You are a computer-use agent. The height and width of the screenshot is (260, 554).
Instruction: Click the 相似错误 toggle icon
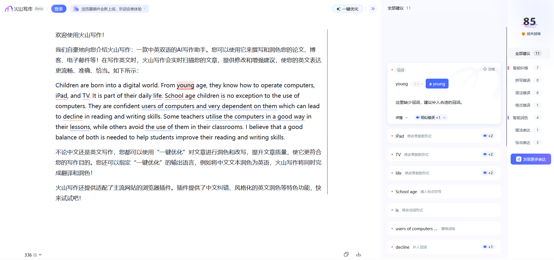click(418, 117)
